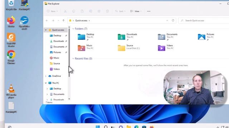Screen dimensions: 229x128
Task: Select text document icon on desktop
Action: click(x=11, y=107)
